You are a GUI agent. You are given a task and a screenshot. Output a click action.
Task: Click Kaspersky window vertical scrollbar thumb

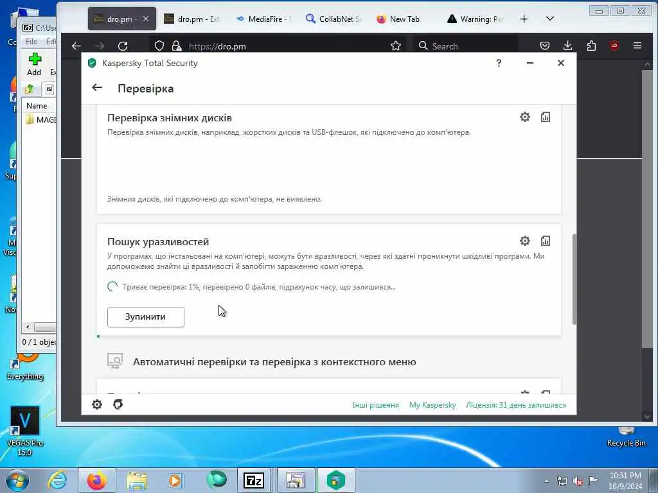(x=574, y=279)
